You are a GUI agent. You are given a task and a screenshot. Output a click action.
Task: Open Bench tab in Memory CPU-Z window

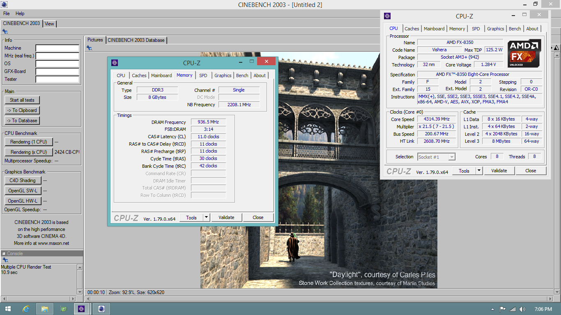pyautogui.click(x=242, y=75)
